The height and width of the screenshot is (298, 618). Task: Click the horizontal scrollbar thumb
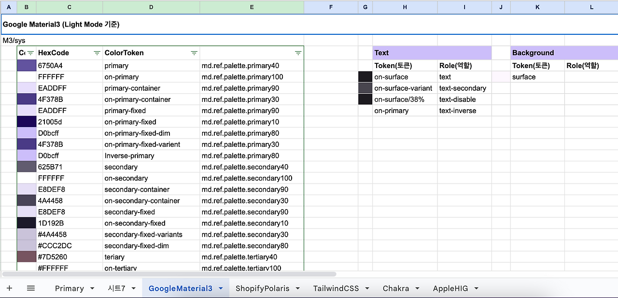click(169, 274)
